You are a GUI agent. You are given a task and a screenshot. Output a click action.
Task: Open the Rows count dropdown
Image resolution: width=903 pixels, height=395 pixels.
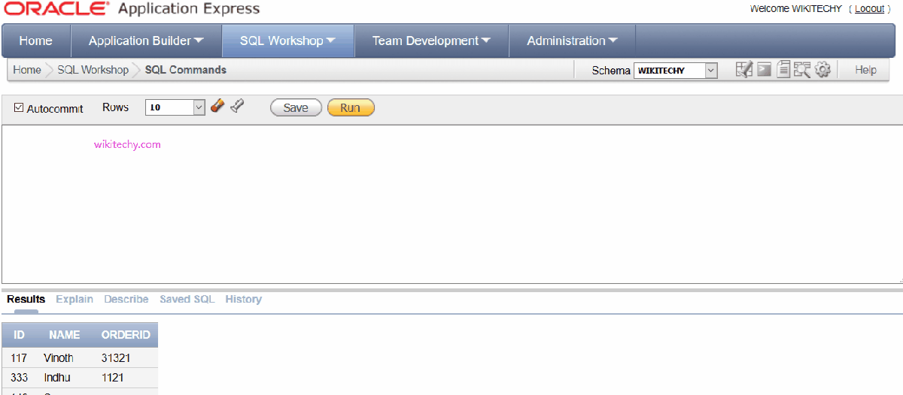click(x=175, y=107)
